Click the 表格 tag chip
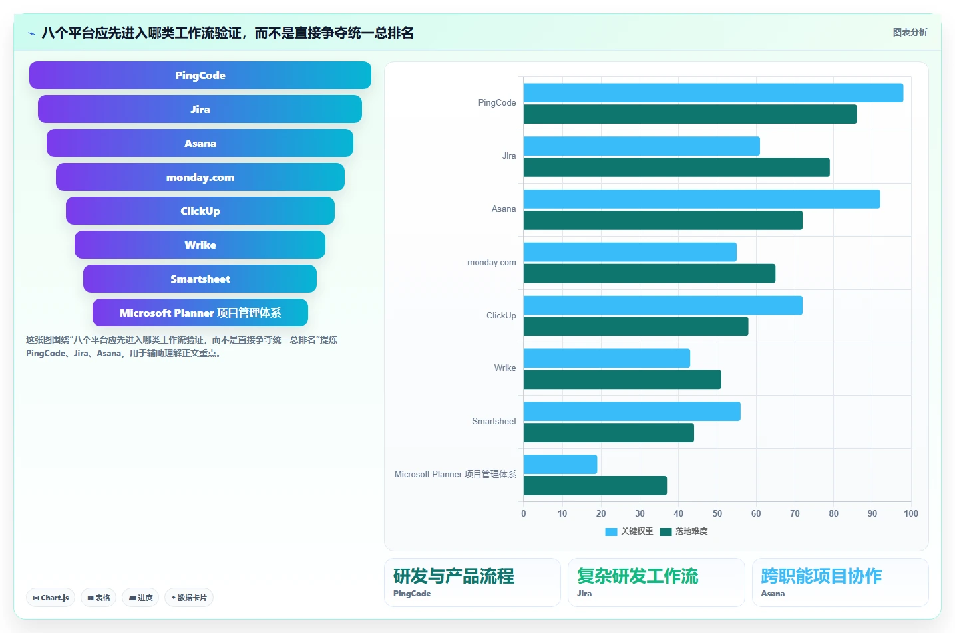 click(x=98, y=598)
